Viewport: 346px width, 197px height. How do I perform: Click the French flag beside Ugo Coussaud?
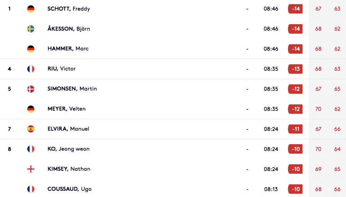[x=31, y=189]
